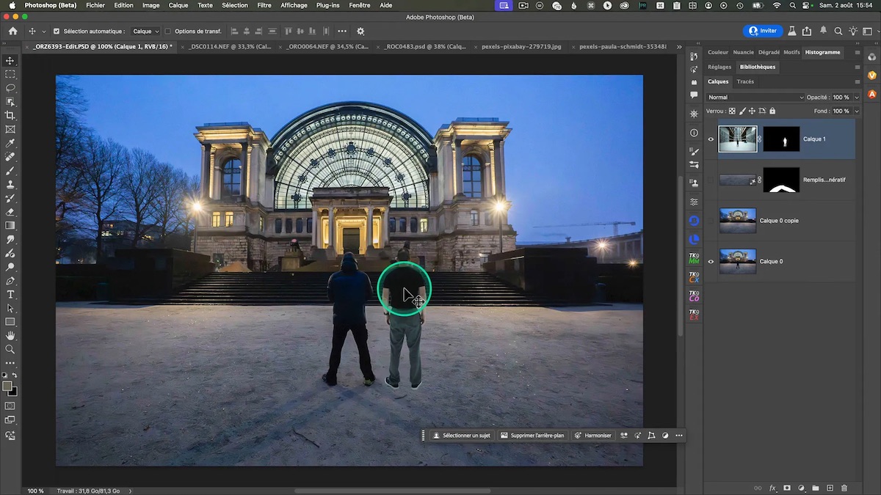Hide the Calque 1 layer
This screenshot has width=881, height=495.
(x=711, y=139)
